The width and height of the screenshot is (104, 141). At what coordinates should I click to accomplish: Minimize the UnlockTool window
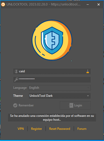(88, 4)
